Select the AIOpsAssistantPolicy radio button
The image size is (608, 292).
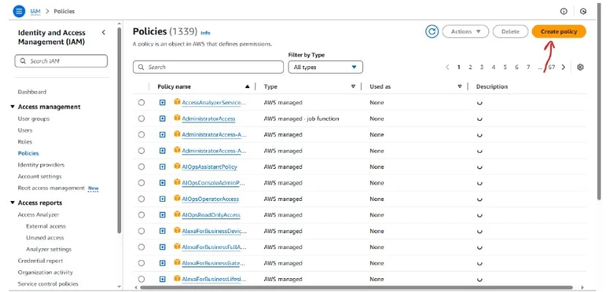141,167
